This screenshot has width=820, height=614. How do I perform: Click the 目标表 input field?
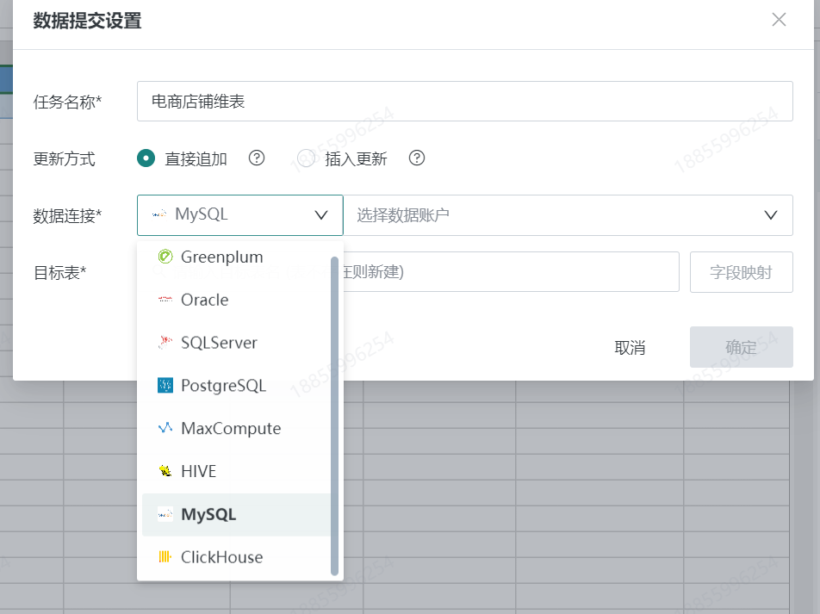[510, 272]
